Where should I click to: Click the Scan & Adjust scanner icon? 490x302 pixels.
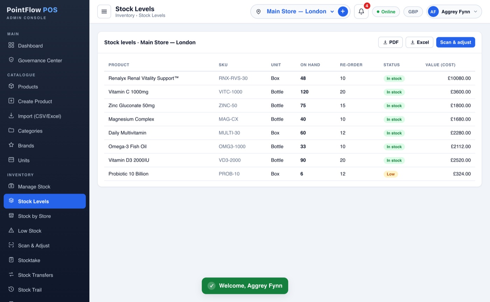tap(11, 245)
